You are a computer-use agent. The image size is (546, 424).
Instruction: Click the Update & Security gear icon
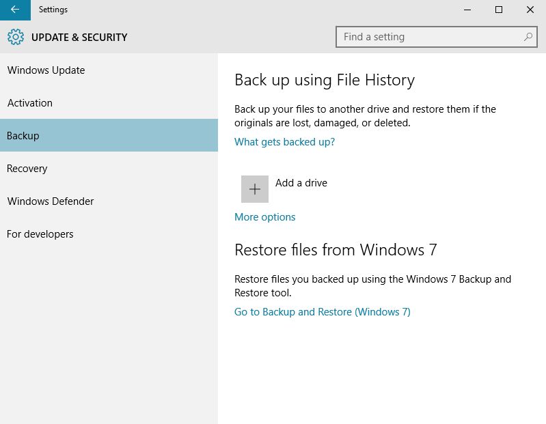pos(16,37)
